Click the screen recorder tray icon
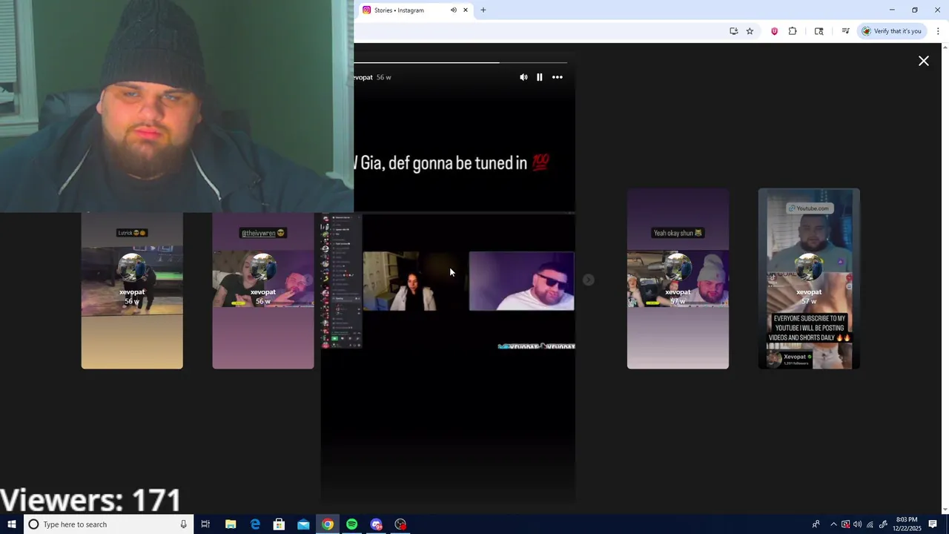The height and width of the screenshot is (534, 949). point(845,524)
